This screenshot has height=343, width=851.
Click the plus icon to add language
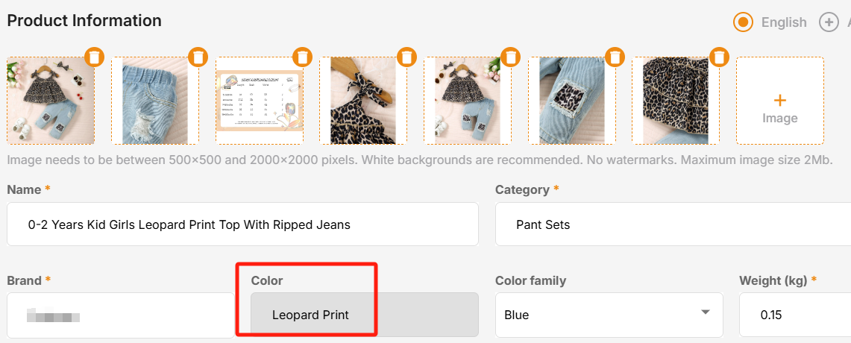click(829, 22)
